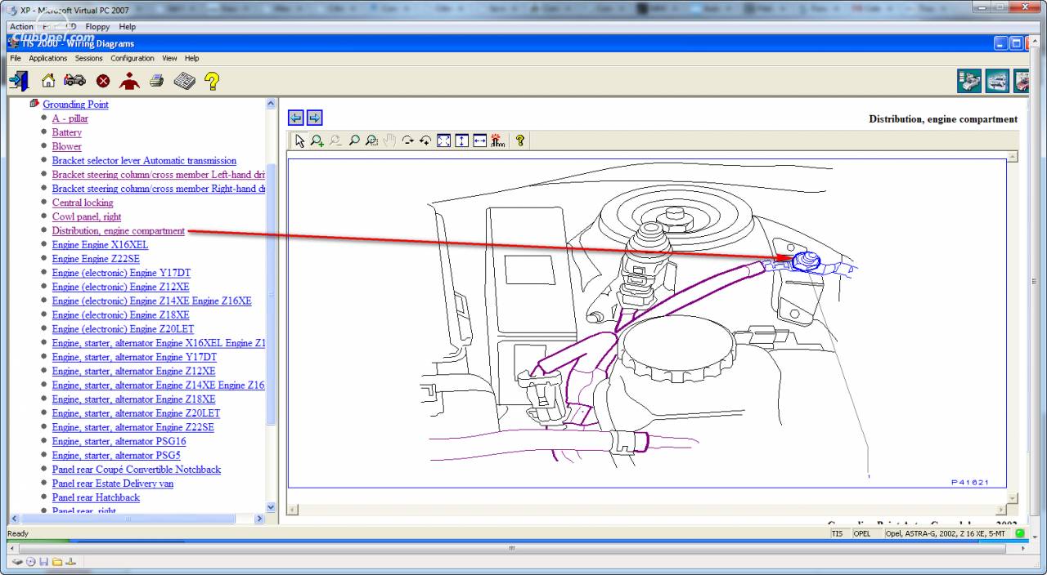Open Panel rear Hatchback link
The width and height of the screenshot is (1047, 575).
point(96,497)
